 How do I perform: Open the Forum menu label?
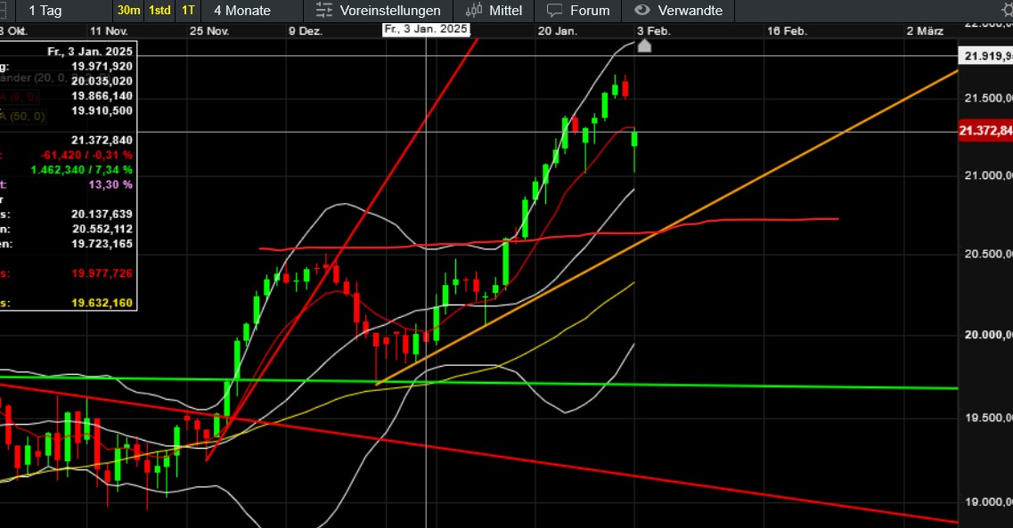click(x=590, y=11)
